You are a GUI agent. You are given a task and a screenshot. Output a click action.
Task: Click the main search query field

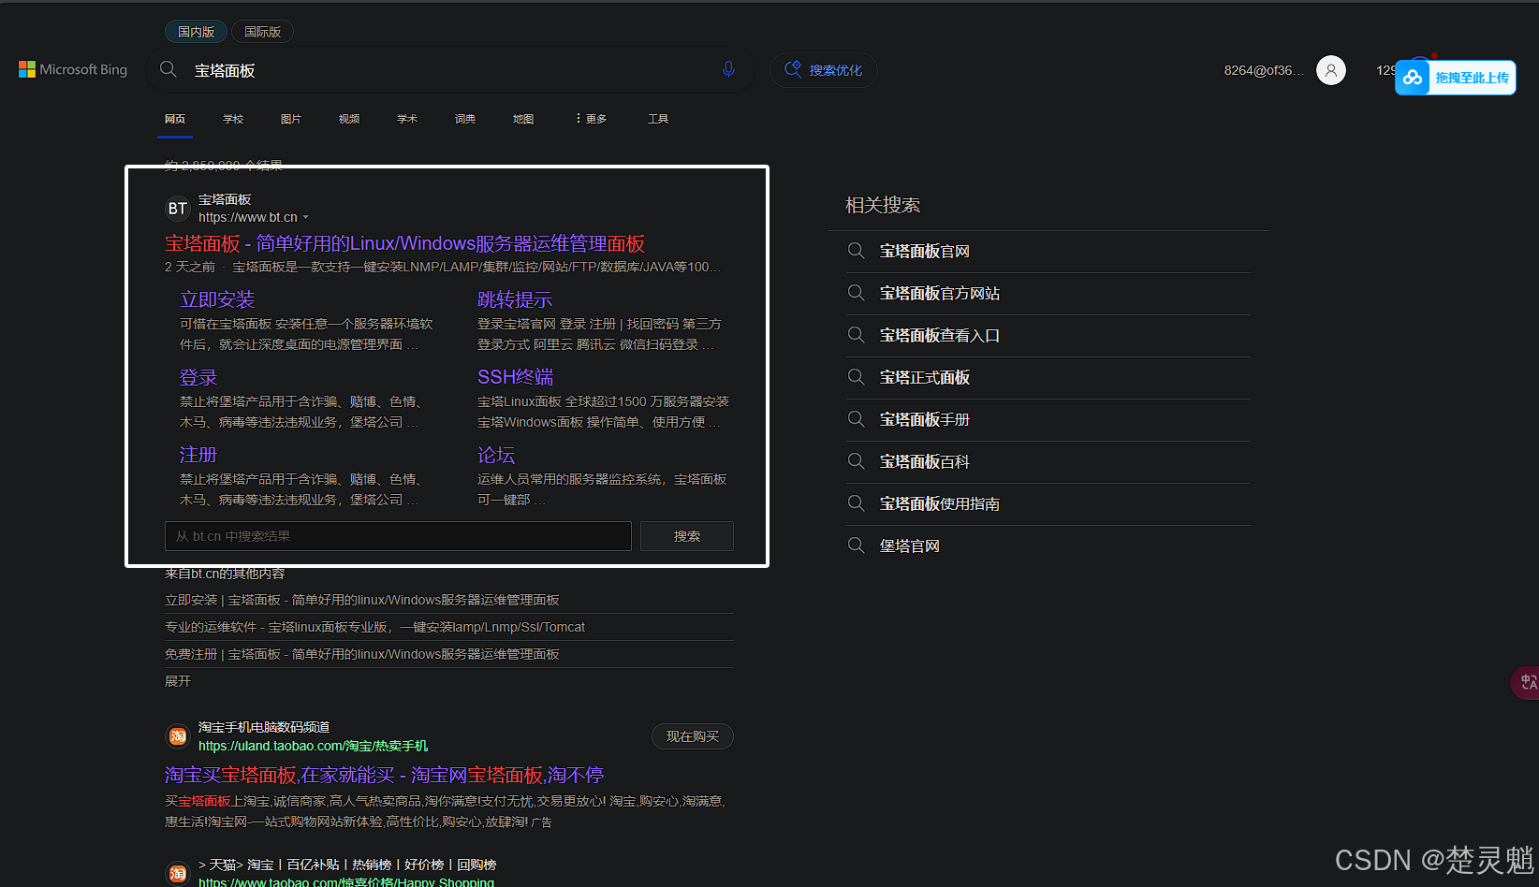click(449, 70)
